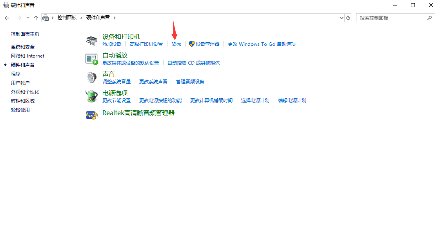Open 设备管理器 (Device Manager) link

(207, 44)
